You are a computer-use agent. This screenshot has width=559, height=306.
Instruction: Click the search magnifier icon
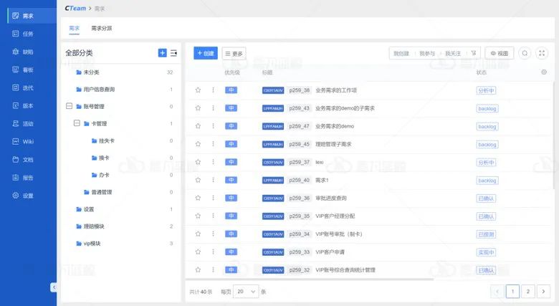pyautogui.click(x=525, y=54)
